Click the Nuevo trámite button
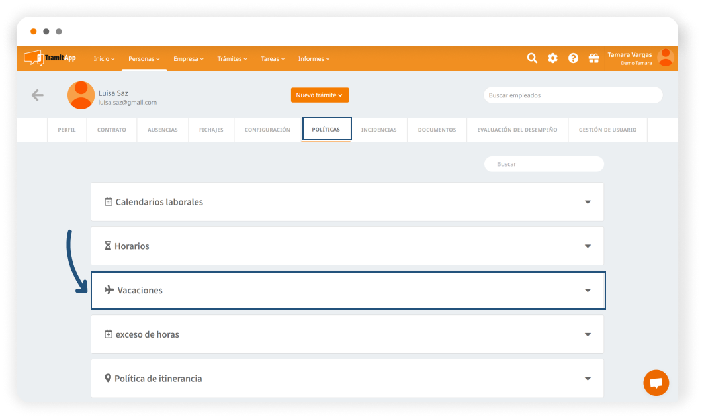 320,95
